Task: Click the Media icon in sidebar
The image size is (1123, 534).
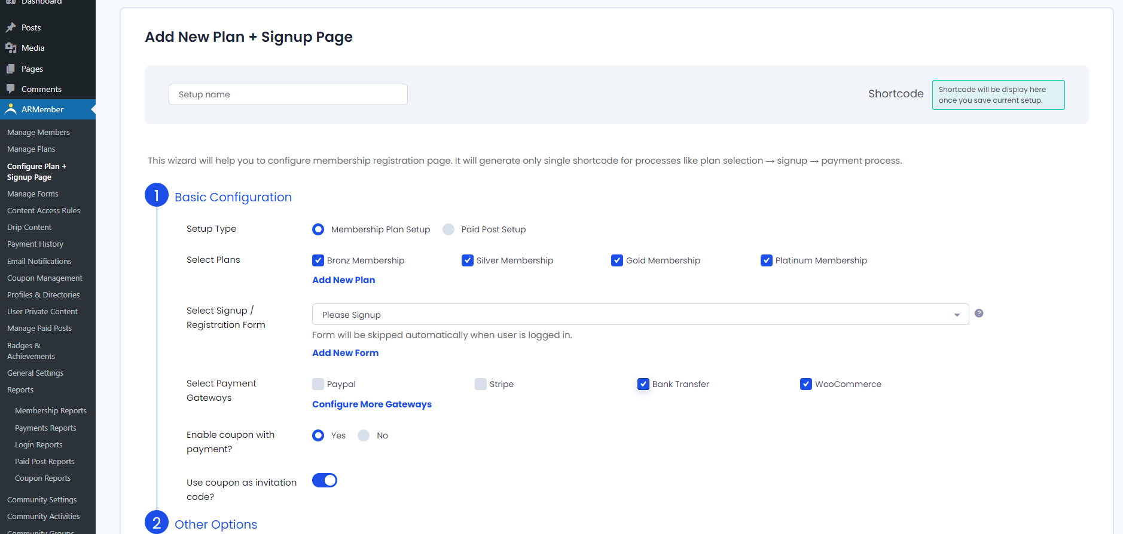Action: click(11, 48)
